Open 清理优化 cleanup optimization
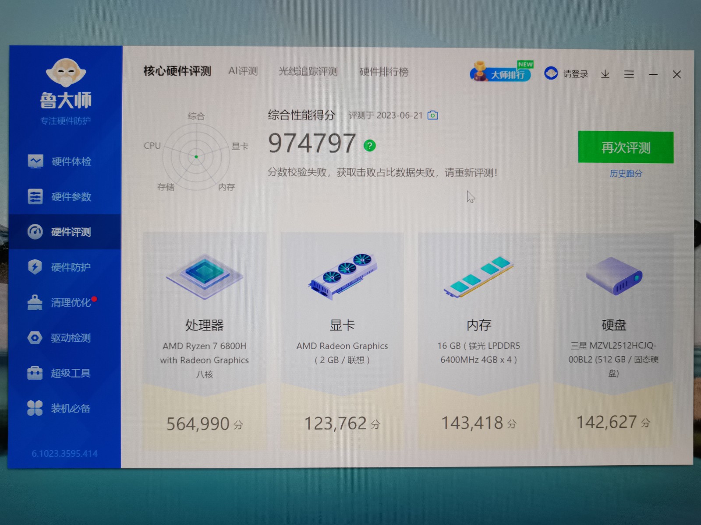 click(x=65, y=302)
